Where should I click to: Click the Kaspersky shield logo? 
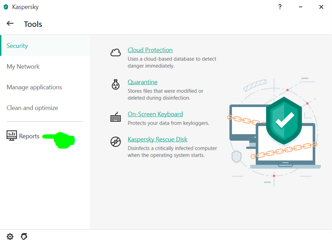click(x=6, y=7)
